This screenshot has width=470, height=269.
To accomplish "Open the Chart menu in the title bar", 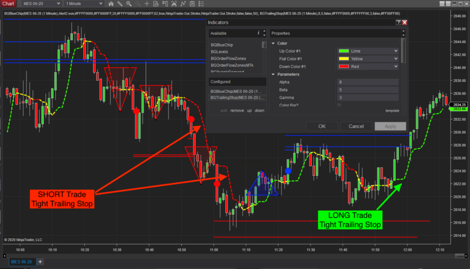I will [x=8, y=3].
